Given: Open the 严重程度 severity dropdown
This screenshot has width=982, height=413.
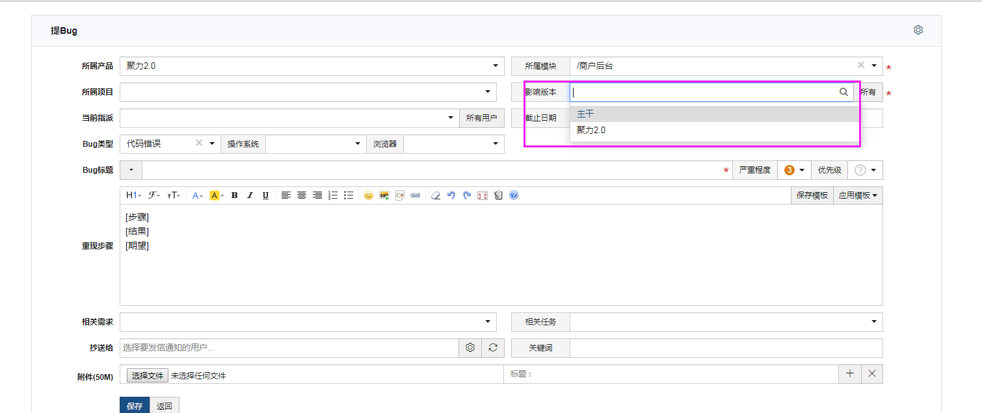Looking at the screenshot, I should coord(793,170).
